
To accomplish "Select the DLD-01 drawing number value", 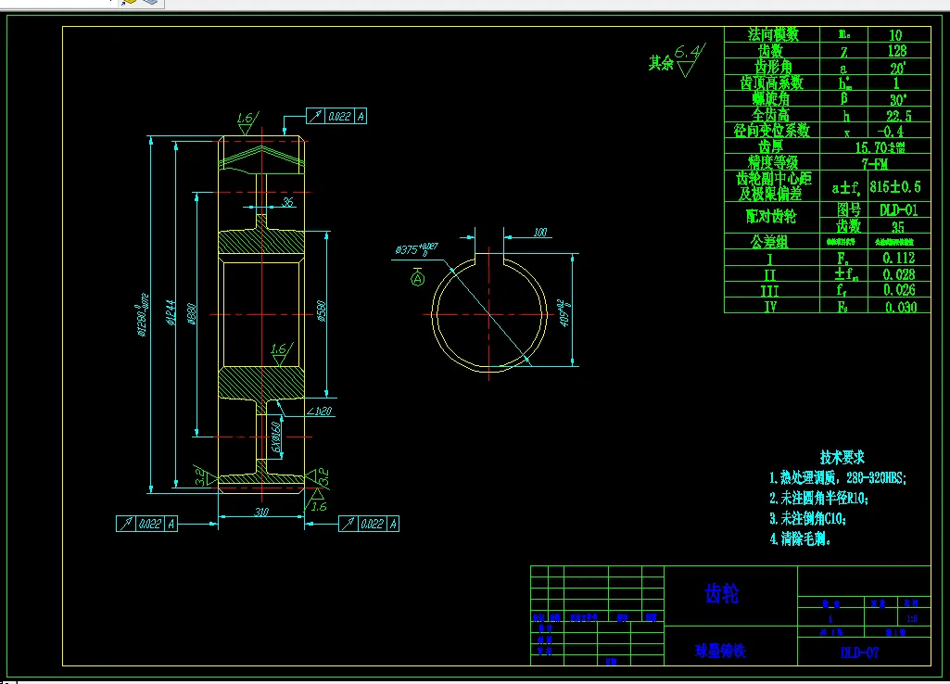I will point(898,209).
